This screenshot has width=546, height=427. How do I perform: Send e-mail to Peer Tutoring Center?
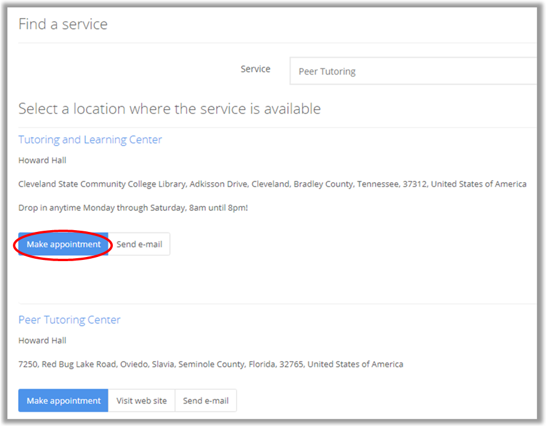coord(206,401)
